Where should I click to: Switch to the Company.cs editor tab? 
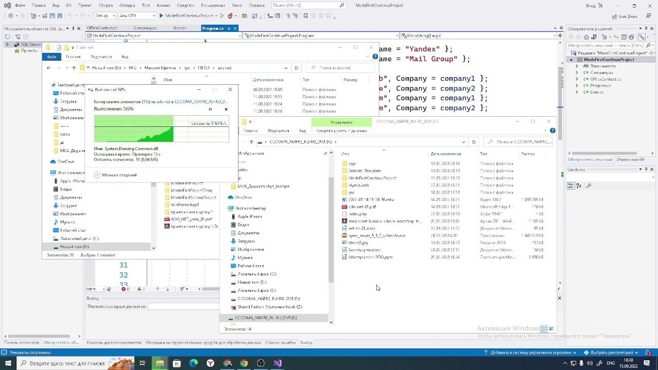tap(145, 28)
